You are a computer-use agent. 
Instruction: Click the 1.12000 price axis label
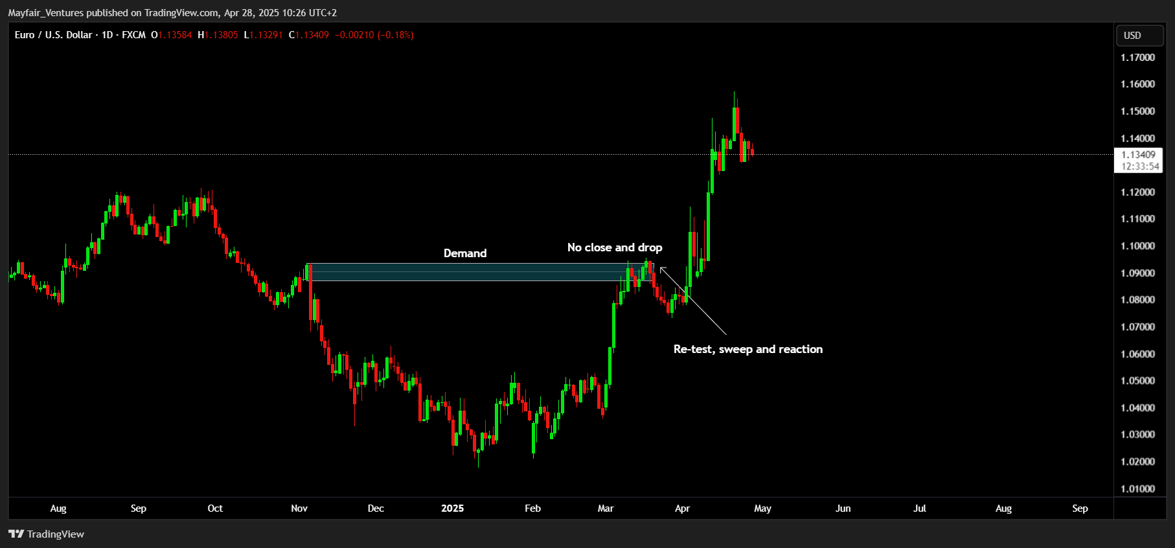click(x=1138, y=192)
